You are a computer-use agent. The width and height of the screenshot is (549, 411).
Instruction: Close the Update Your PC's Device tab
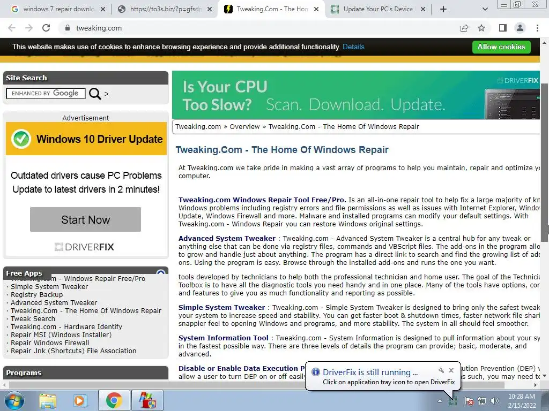(423, 9)
